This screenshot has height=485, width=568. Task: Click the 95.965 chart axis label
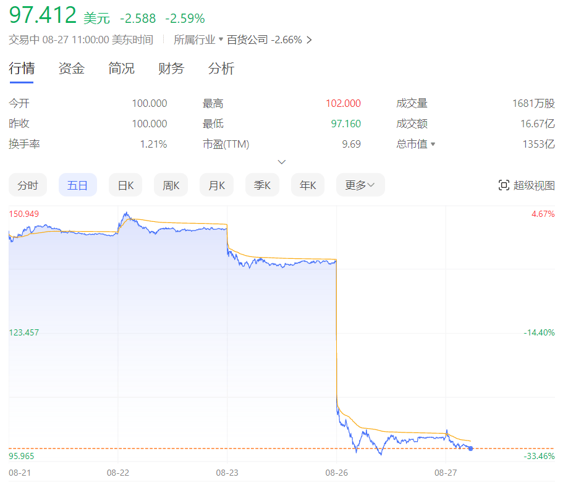click(x=22, y=456)
